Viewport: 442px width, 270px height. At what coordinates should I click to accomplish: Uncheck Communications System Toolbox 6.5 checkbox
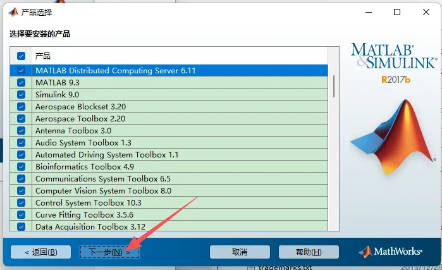click(x=21, y=179)
